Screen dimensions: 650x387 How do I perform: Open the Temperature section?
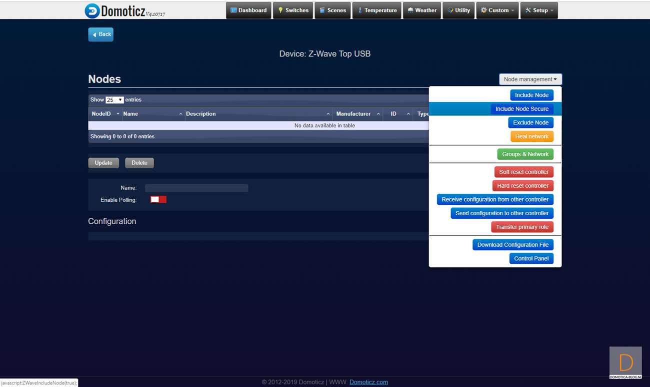(376, 10)
